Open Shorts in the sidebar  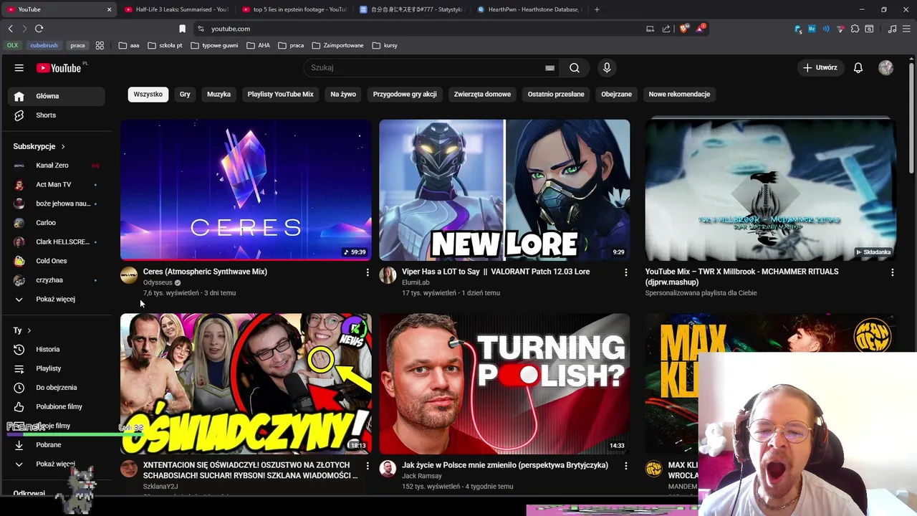(x=56, y=115)
